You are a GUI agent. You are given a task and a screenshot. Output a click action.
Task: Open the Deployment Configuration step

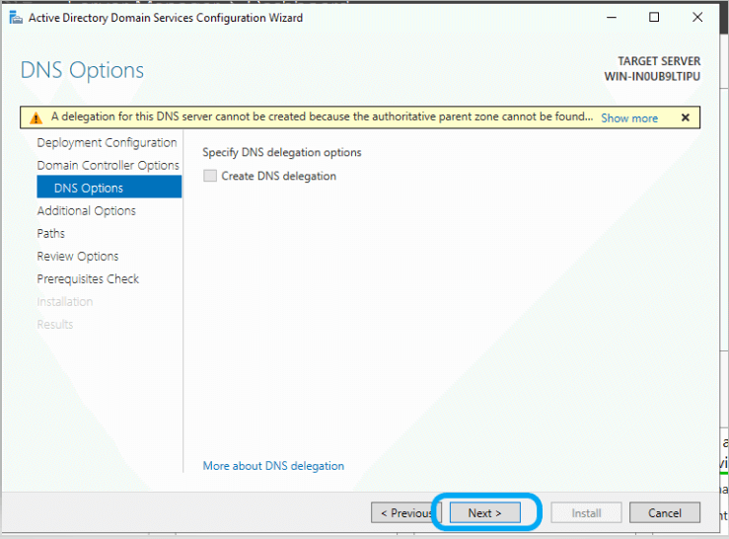coord(107,142)
